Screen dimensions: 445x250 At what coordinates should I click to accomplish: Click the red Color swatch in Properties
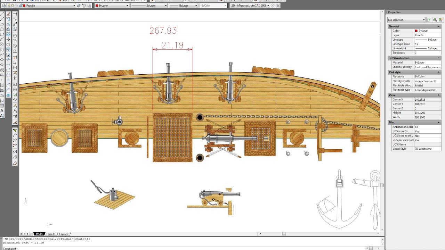click(416, 31)
